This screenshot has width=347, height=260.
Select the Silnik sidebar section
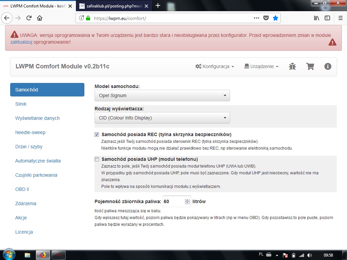click(x=21, y=104)
